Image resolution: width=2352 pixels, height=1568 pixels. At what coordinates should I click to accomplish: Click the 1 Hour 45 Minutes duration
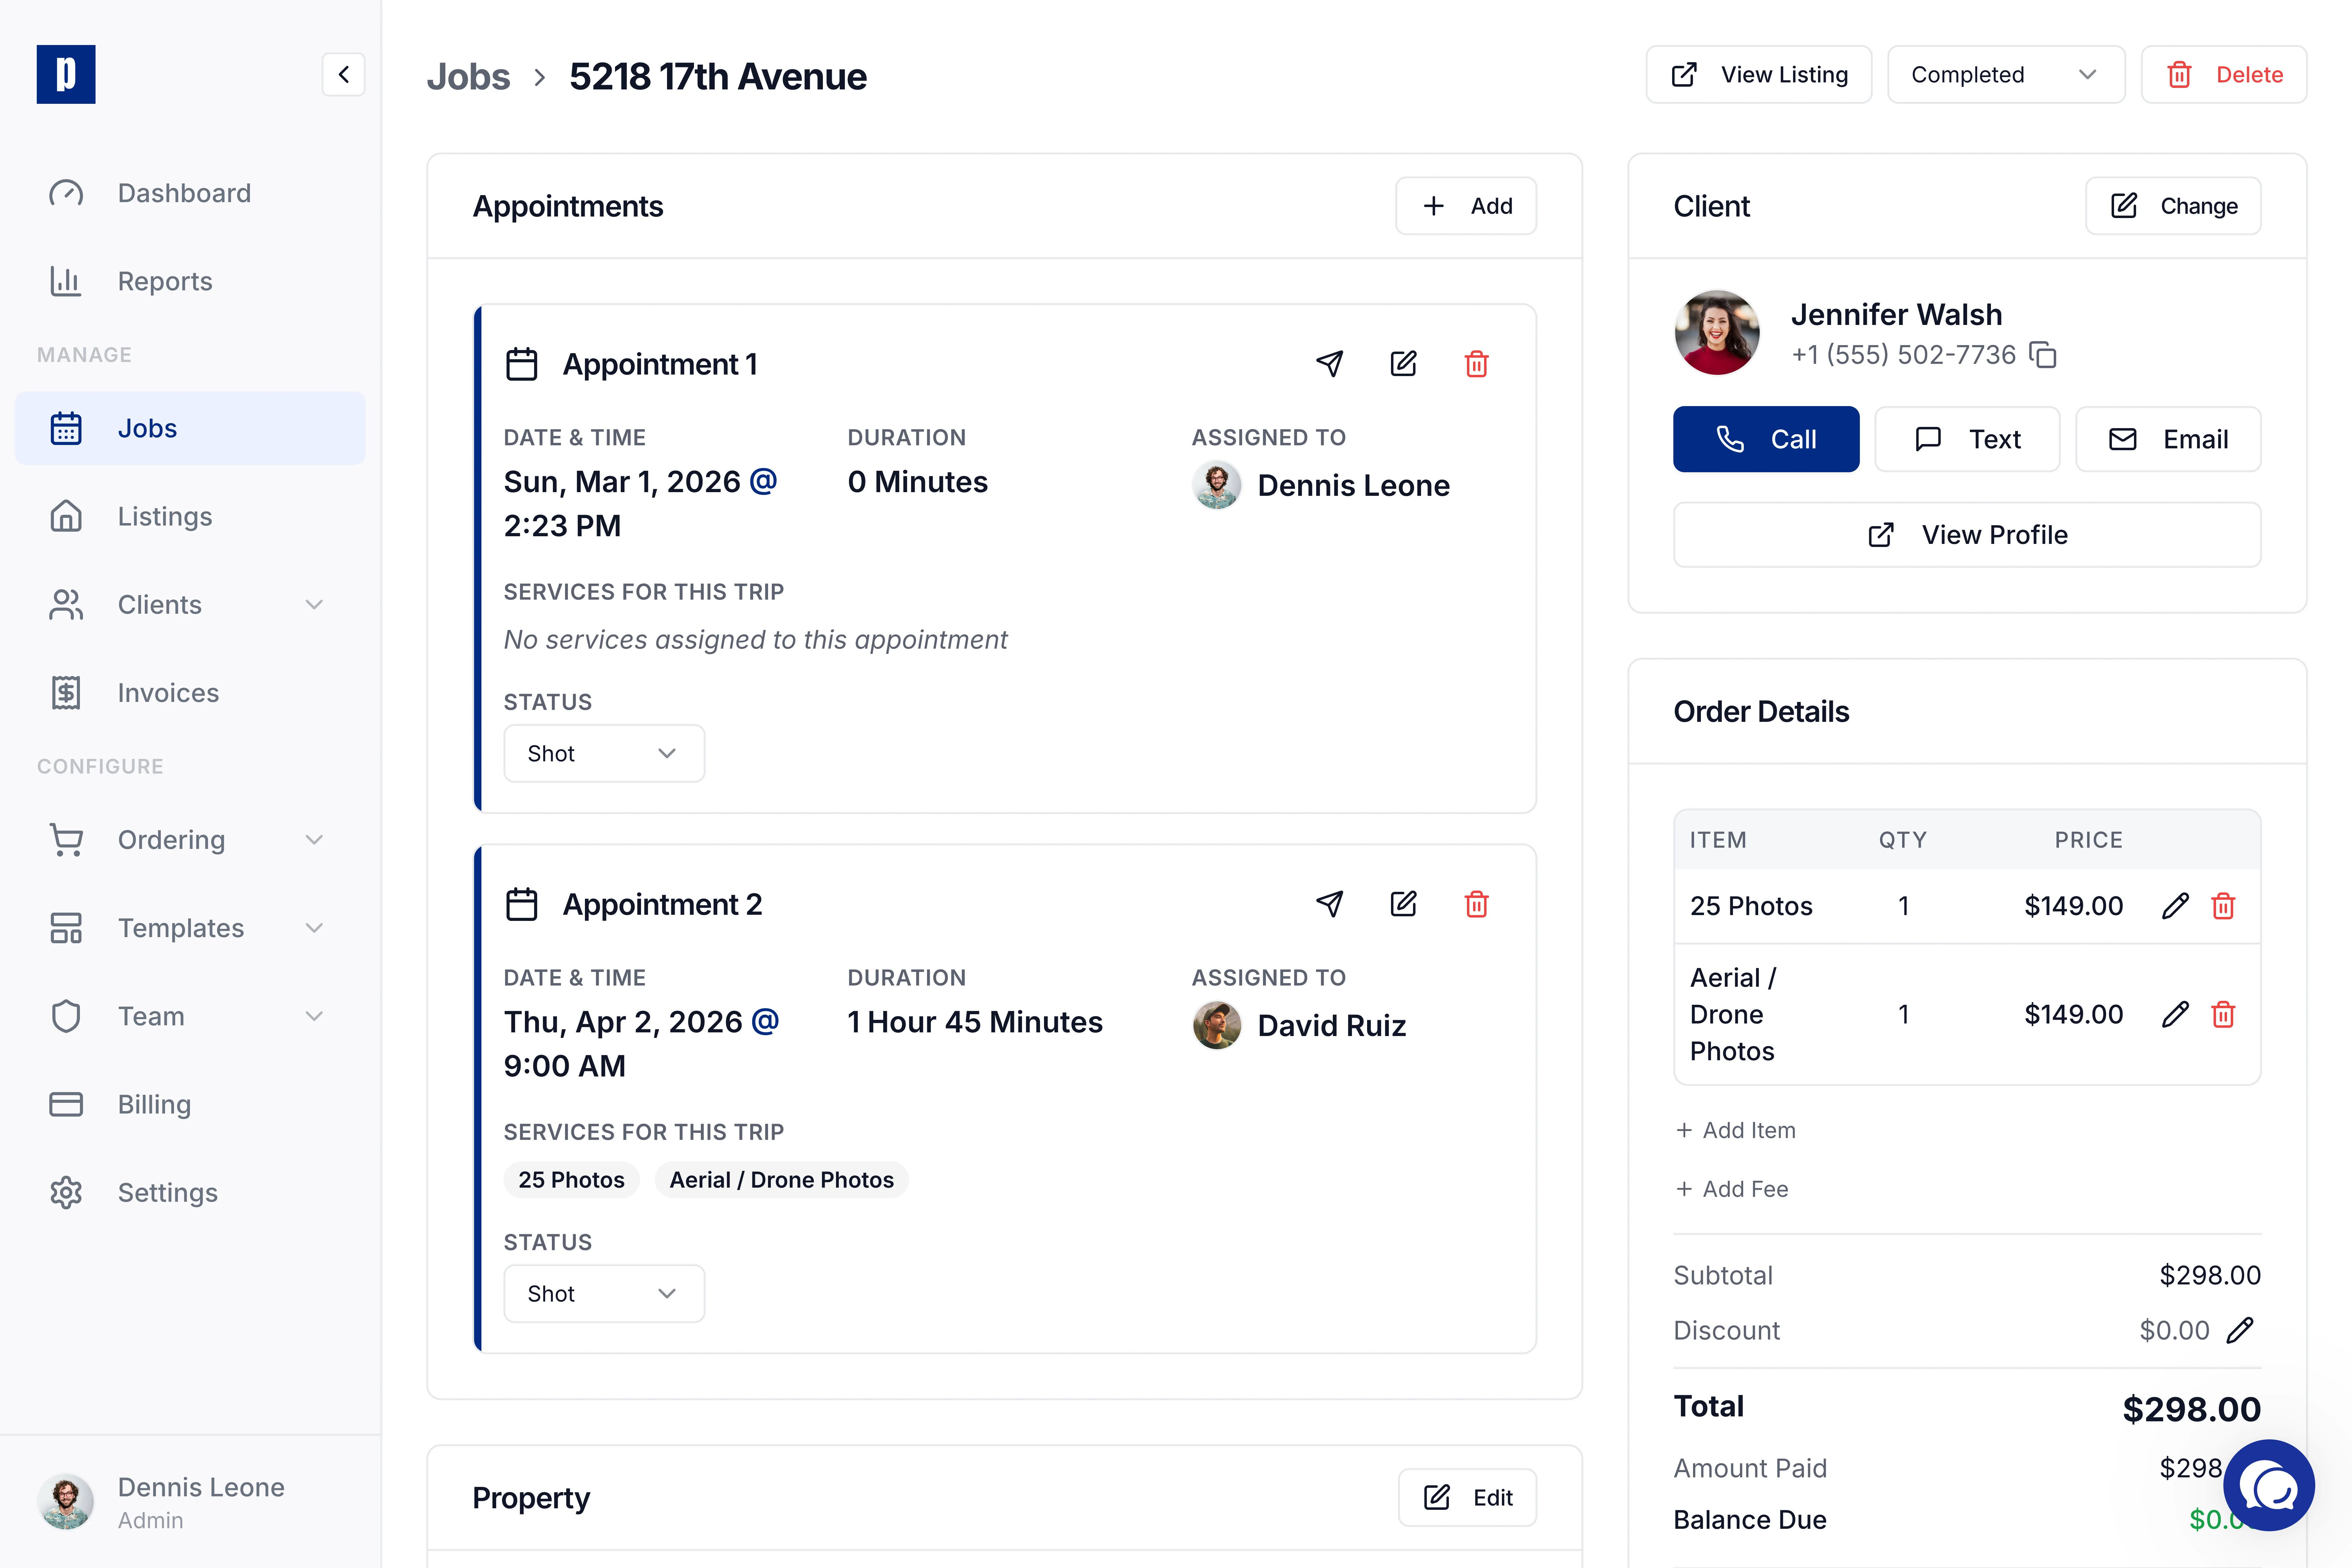pos(975,1022)
